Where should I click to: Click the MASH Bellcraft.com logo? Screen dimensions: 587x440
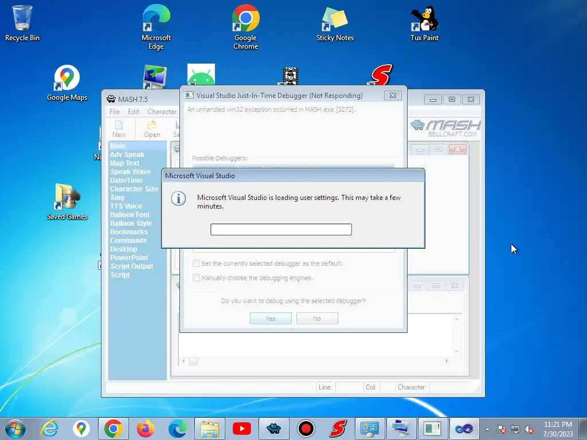tap(445, 128)
